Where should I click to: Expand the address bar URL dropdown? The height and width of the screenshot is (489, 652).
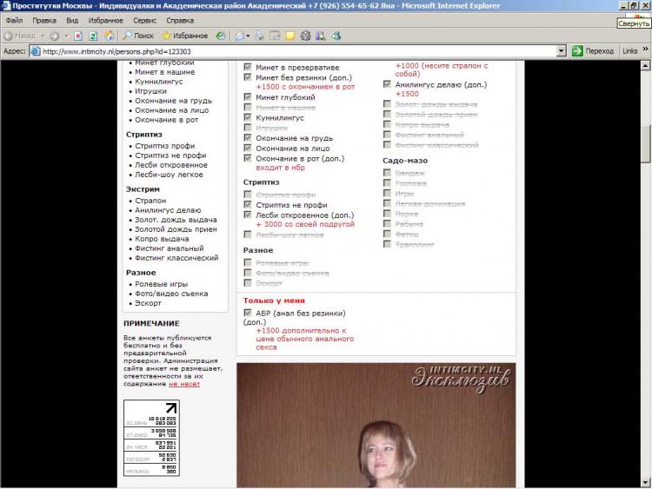562,51
